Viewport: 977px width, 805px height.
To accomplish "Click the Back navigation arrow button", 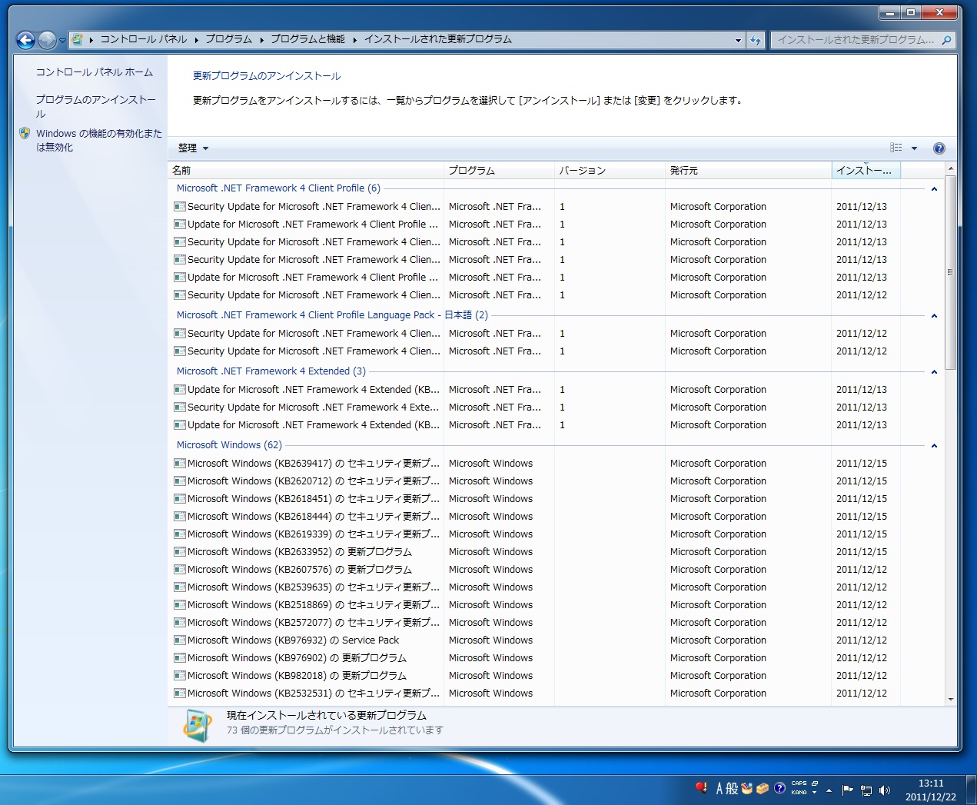I will coord(25,40).
